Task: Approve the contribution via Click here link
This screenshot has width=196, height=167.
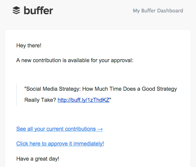Action: coord(60,144)
